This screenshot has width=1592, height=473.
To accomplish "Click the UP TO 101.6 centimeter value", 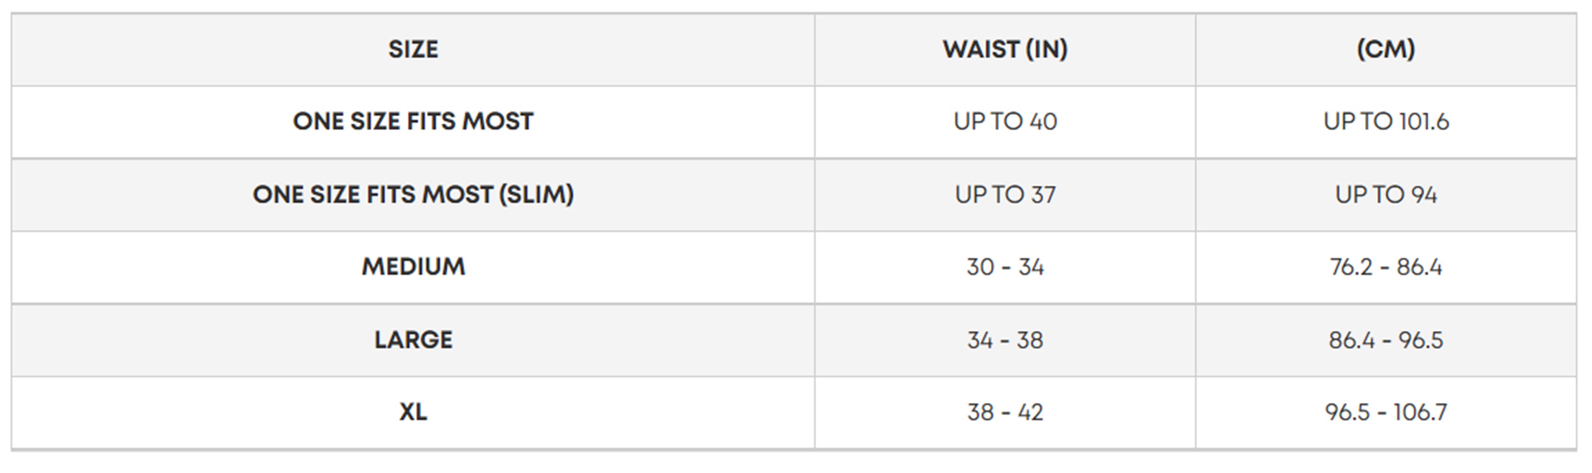I will (1385, 122).
